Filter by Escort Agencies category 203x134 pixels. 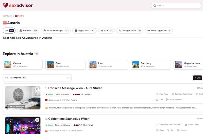click(159, 31)
